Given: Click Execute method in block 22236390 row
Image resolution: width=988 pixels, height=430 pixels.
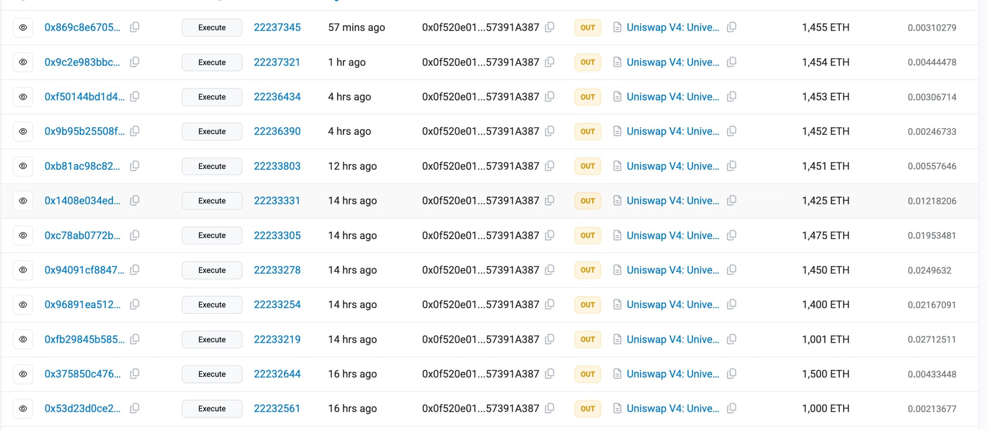Looking at the screenshot, I should 212,131.
